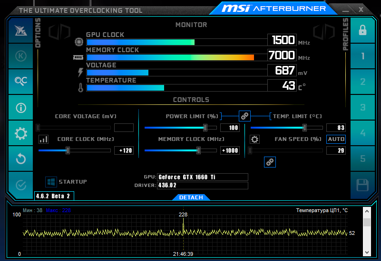
Task: Click the 228 peak marker on the temperature graph
Action: 183,214
